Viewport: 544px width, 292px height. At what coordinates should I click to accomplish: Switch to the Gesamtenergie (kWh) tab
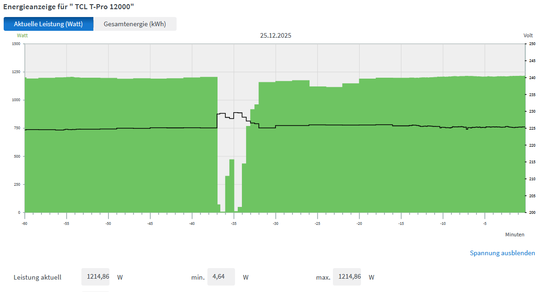[x=135, y=24]
